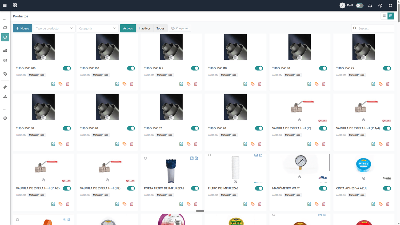The width and height of the screenshot is (400, 225).
Task: Switch to the Inactivos tab
Action: click(x=144, y=28)
